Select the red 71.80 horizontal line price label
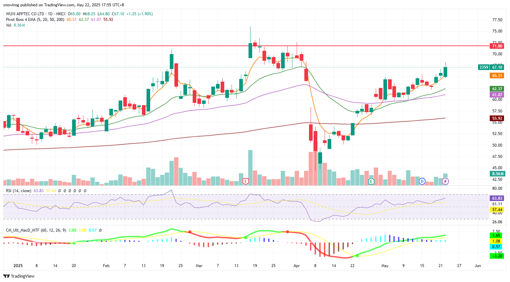Screen dimensions: 510x282 pos(497,46)
